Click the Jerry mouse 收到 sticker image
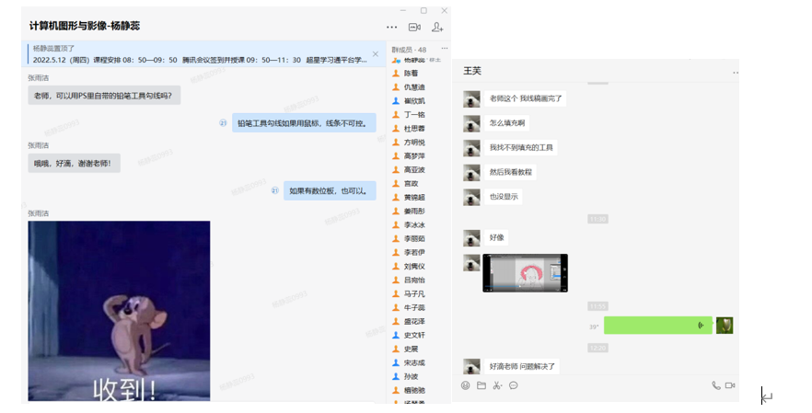 point(119,311)
